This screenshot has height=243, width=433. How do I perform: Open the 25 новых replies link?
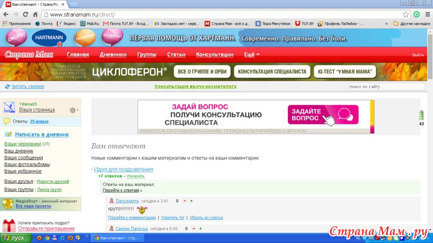pyautogui.click(x=39, y=121)
